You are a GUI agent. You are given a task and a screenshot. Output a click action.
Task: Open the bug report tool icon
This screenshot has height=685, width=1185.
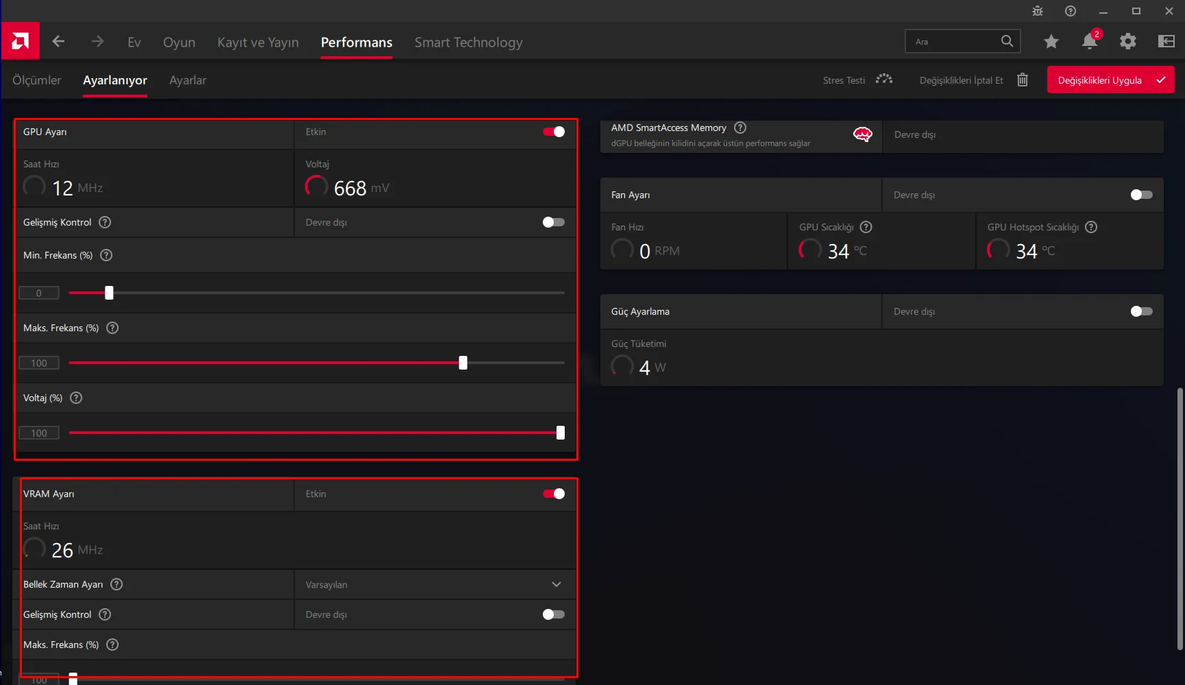(x=1038, y=11)
